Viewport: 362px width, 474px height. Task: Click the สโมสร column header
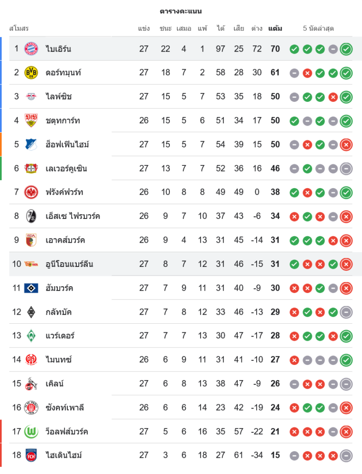point(19,28)
